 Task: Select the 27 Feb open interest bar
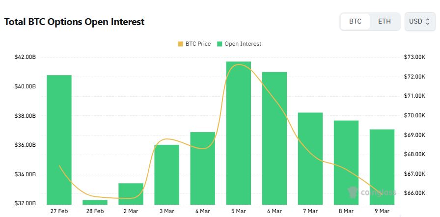[59, 139]
